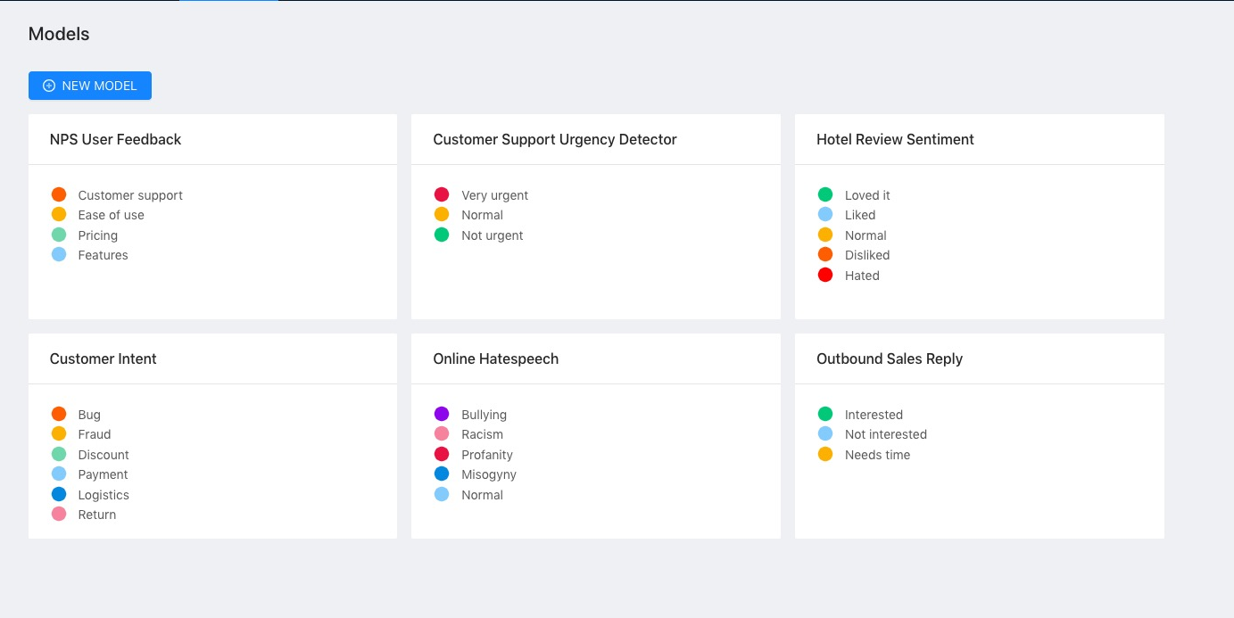1234x618 pixels.
Task: Click the NEW MODEL button
Action: coord(90,86)
